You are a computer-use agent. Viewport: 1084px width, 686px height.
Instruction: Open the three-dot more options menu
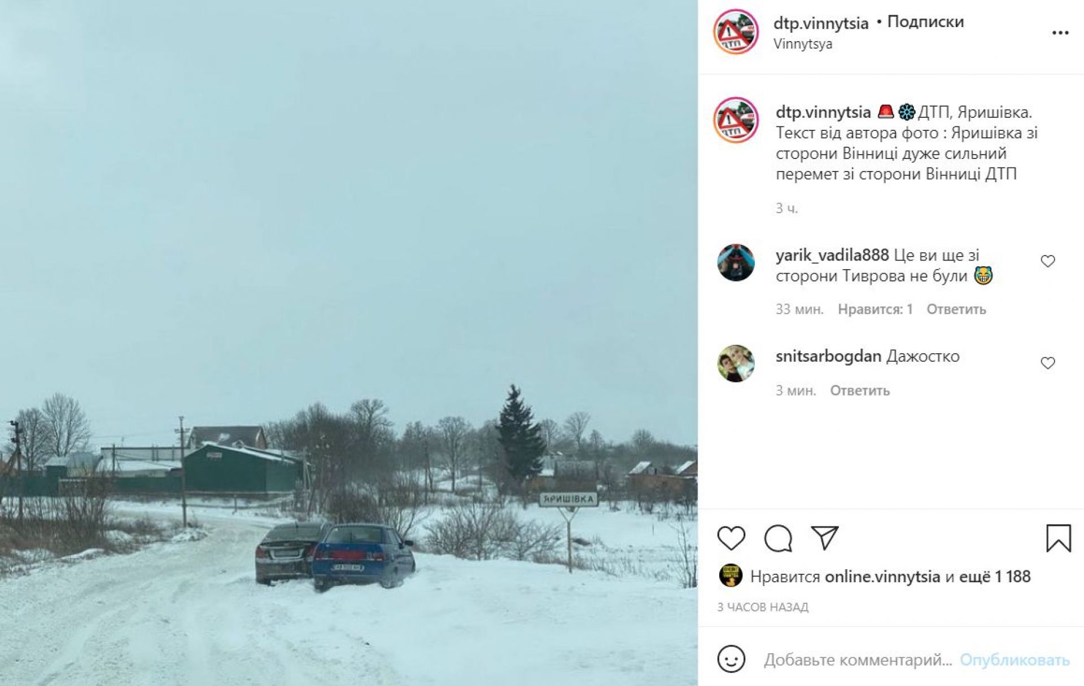[x=1060, y=33]
